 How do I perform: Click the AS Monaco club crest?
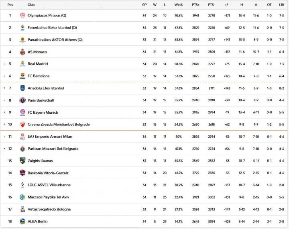pyautogui.click(x=22, y=52)
